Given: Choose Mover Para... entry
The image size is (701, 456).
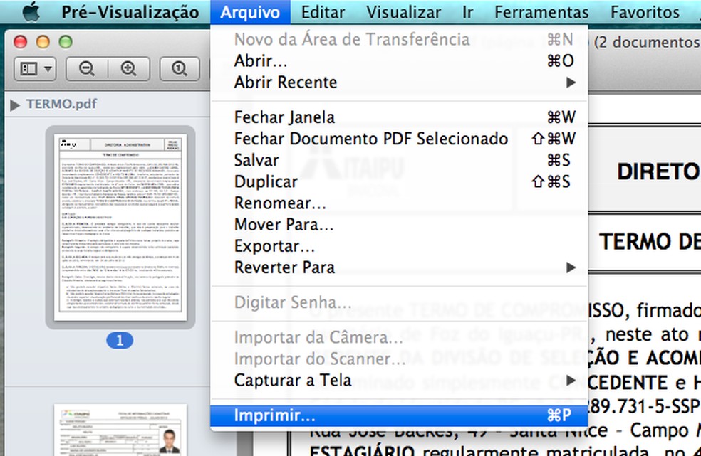Looking at the screenshot, I should click(399, 224).
